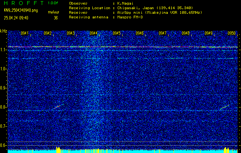The height and width of the screenshot is (153, 241).
Task: Click the 0.9 frequency axis label
Action: (x=3, y=88)
